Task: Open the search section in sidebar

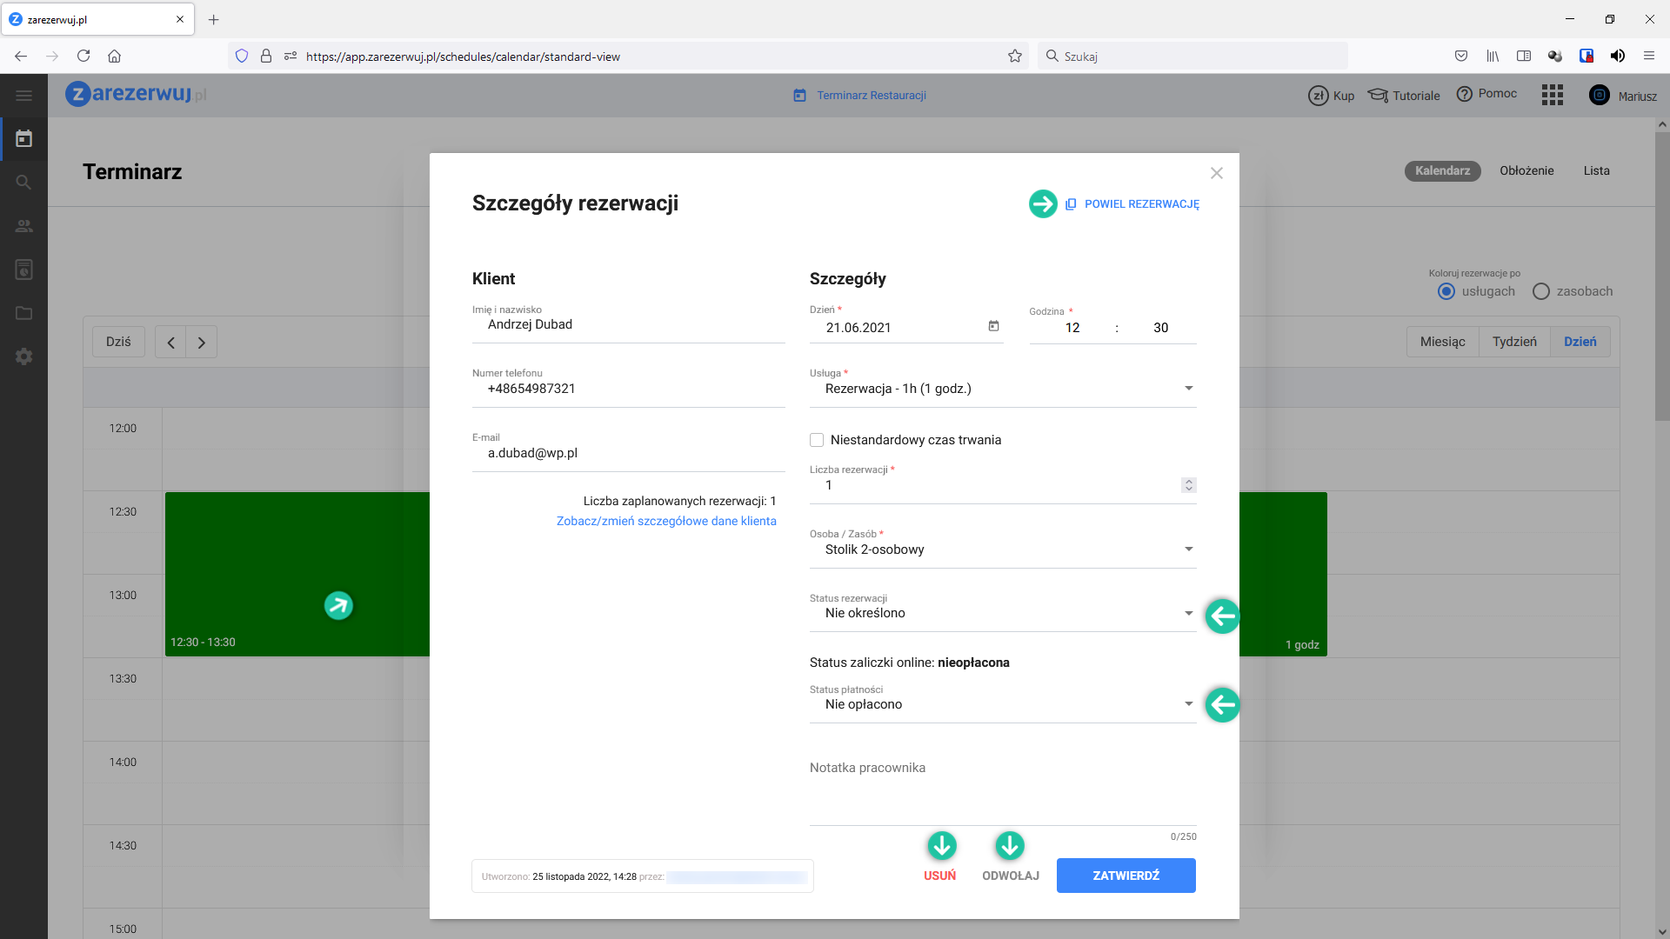Action: (23, 183)
